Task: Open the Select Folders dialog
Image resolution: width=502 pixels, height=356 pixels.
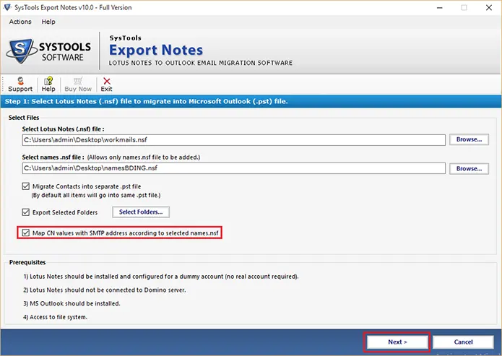Action: click(141, 212)
